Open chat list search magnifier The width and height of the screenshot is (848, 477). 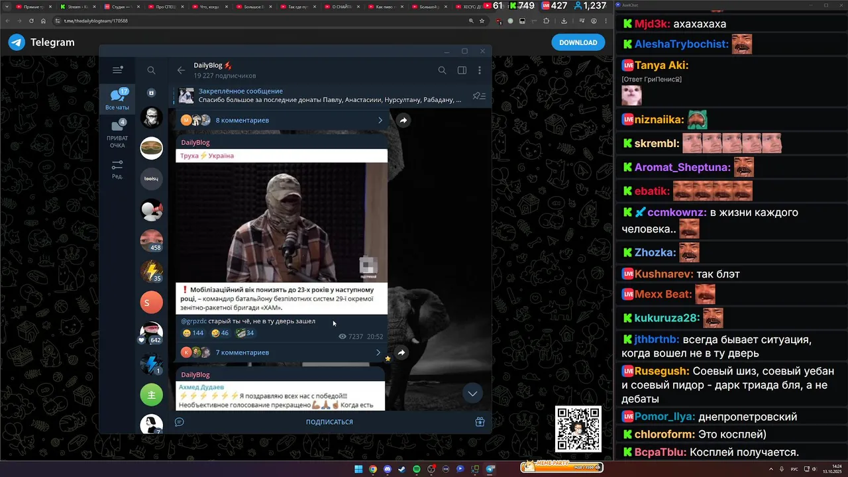coord(152,70)
